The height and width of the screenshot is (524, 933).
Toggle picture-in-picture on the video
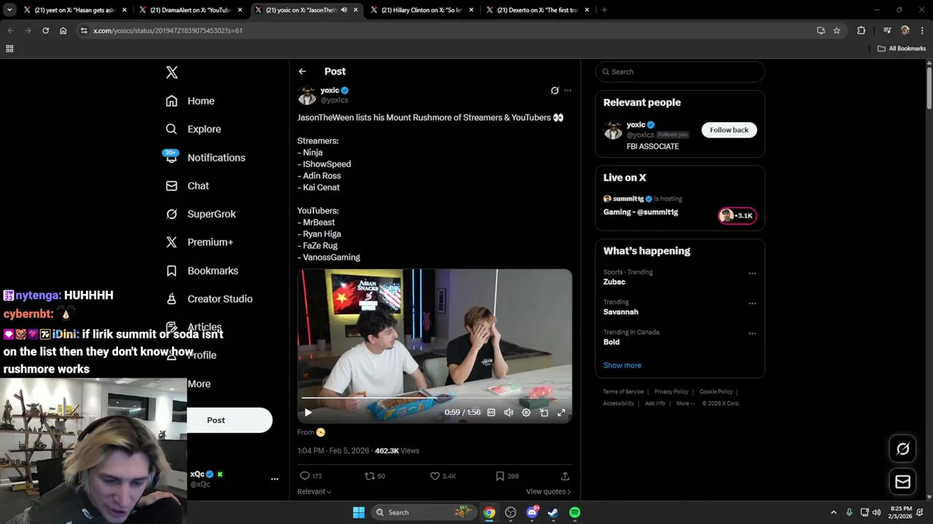pos(544,413)
